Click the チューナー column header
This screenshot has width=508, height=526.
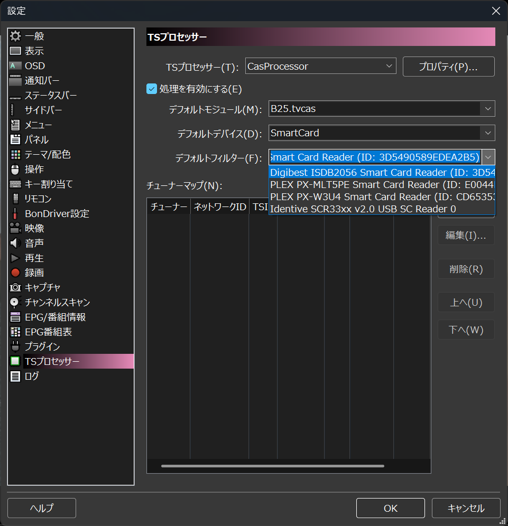pos(169,206)
